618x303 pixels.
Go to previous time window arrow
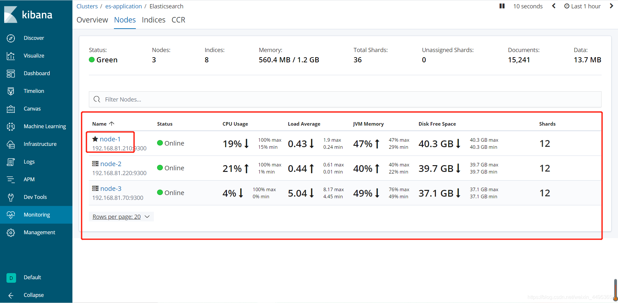(x=554, y=6)
